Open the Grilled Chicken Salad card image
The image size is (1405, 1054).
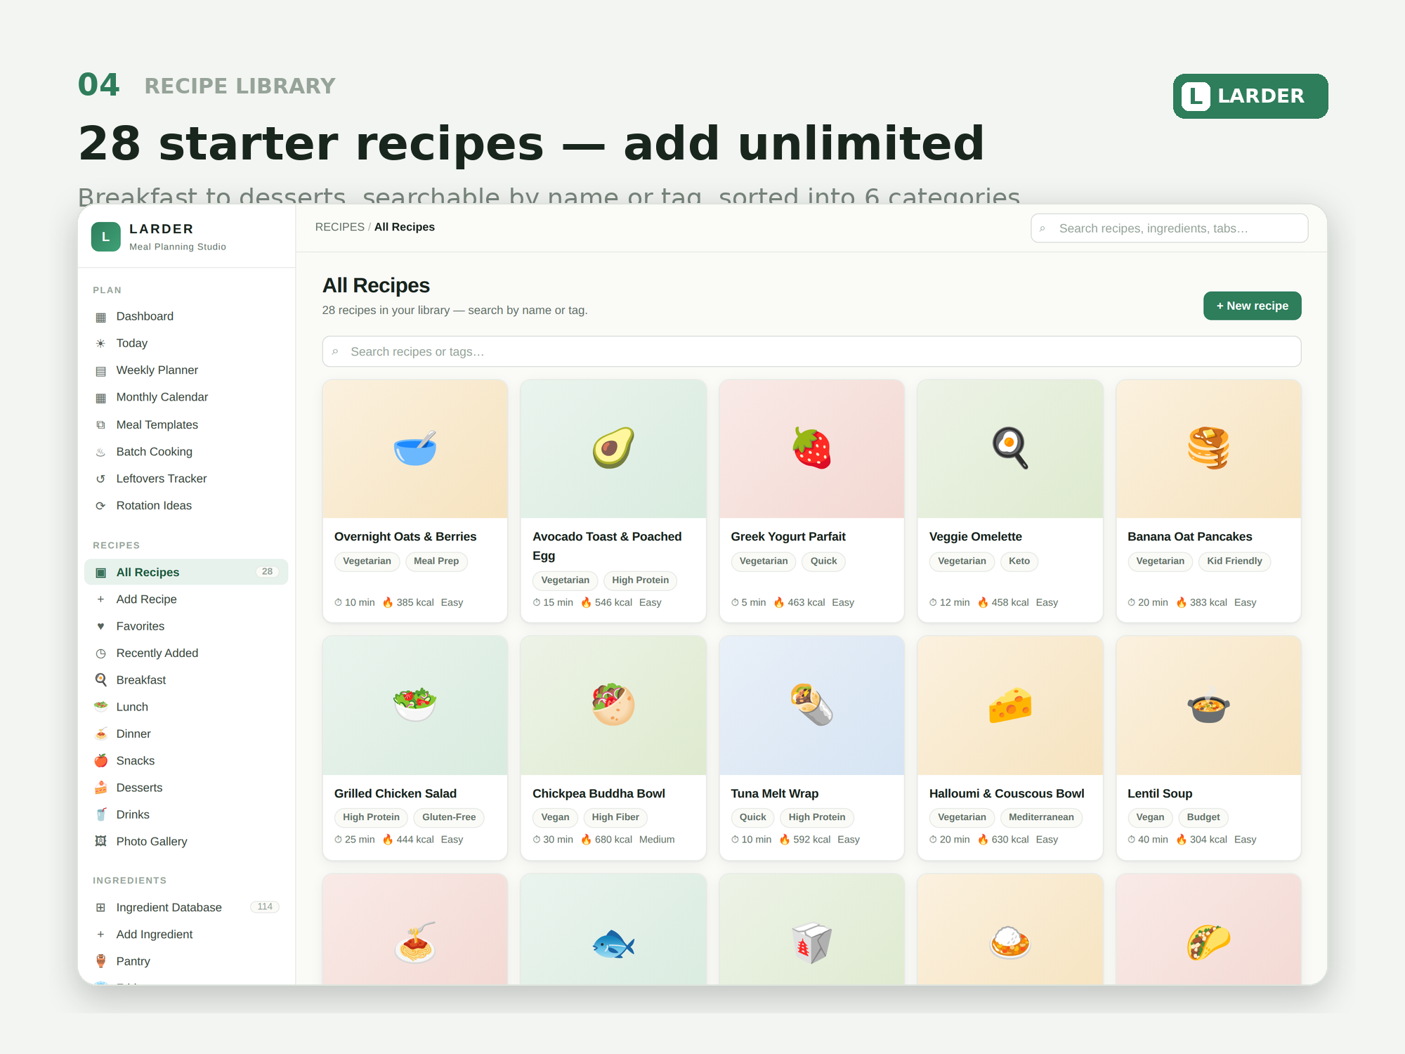[414, 705]
